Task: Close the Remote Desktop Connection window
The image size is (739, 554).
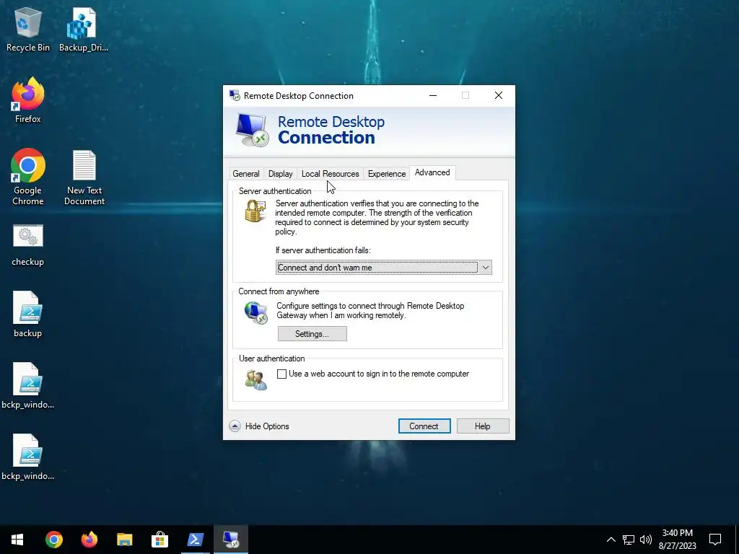Action: point(499,96)
